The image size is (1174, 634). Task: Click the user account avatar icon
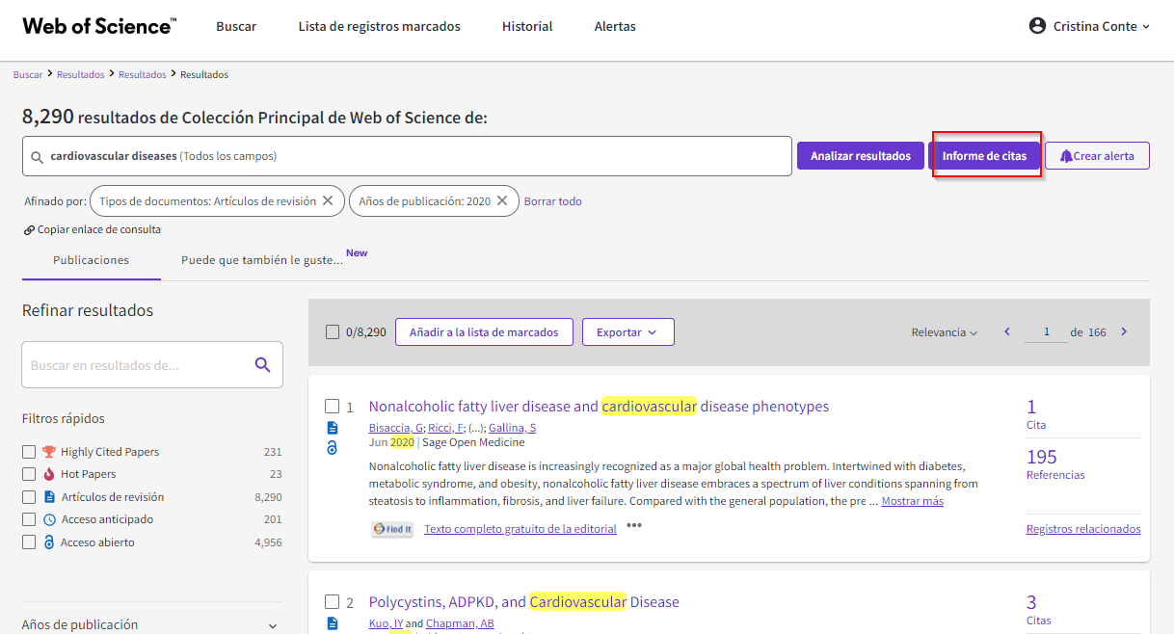[x=1037, y=26]
